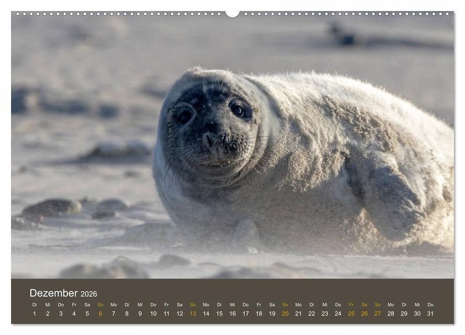Select day 1 in the calendar row
Image resolution: width=465 pixels, height=335 pixels.
click(x=34, y=314)
